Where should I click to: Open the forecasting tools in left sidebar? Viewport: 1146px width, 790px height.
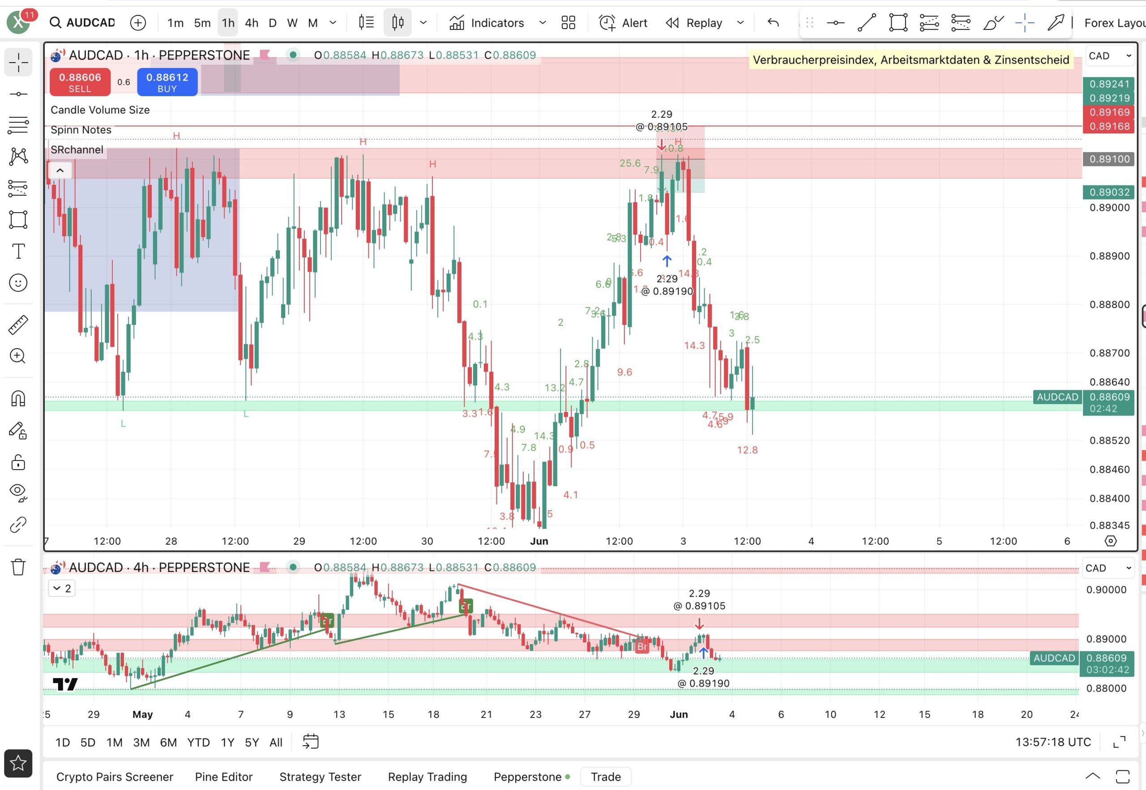tap(18, 188)
